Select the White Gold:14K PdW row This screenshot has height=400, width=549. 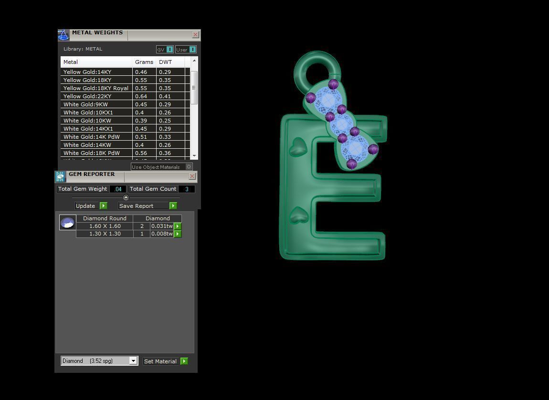(x=125, y=137)
